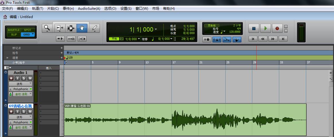The width and height of the screenshot is (334, 137).
Task: Mute the Audio 1 track
Action: (x=30, y=78)
